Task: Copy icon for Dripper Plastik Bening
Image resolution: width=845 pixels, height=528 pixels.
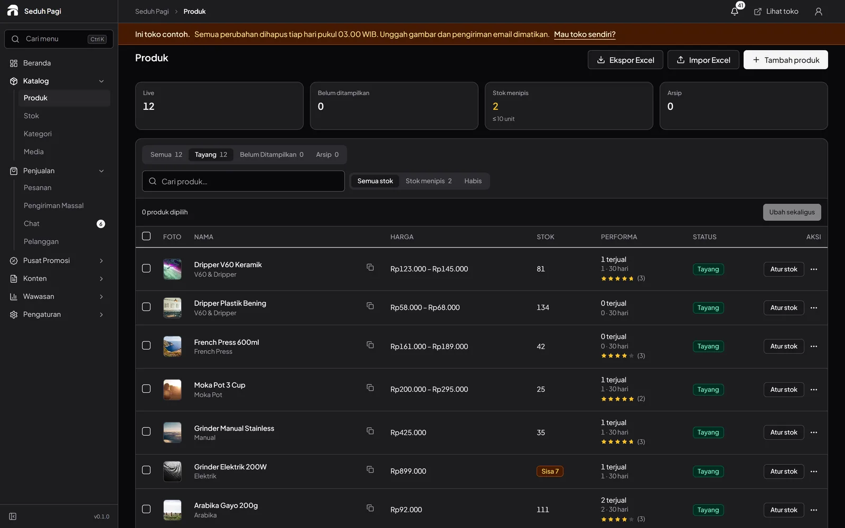Action: click(x=370, y=306)
